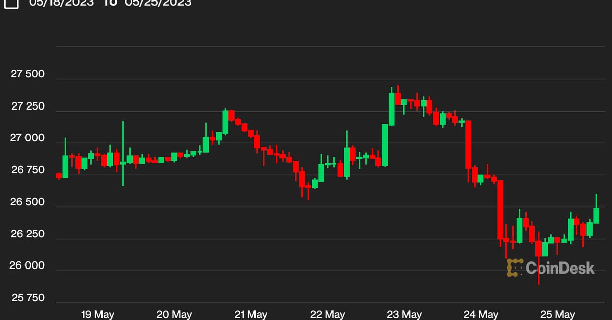Click the calendar icon beside the date range
This screenshot has height=320, width=612.
[x=11, y=4]
